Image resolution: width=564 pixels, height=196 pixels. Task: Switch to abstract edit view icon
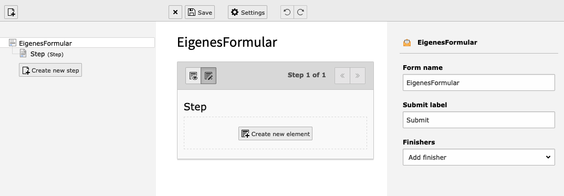tap(208, 76)
